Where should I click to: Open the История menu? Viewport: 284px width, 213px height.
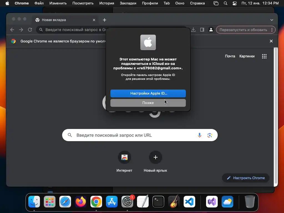point(107,3)
